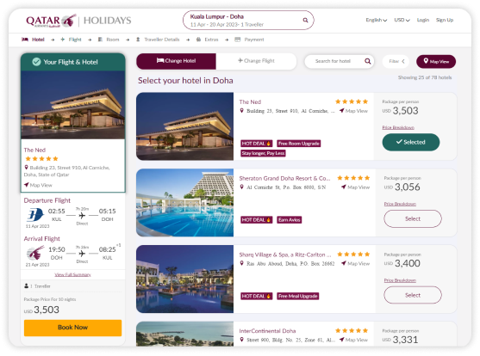Click the five-star rating on Sheraton Grand card
The width and height of the screenshot is (480, 356).
point(353,178)
